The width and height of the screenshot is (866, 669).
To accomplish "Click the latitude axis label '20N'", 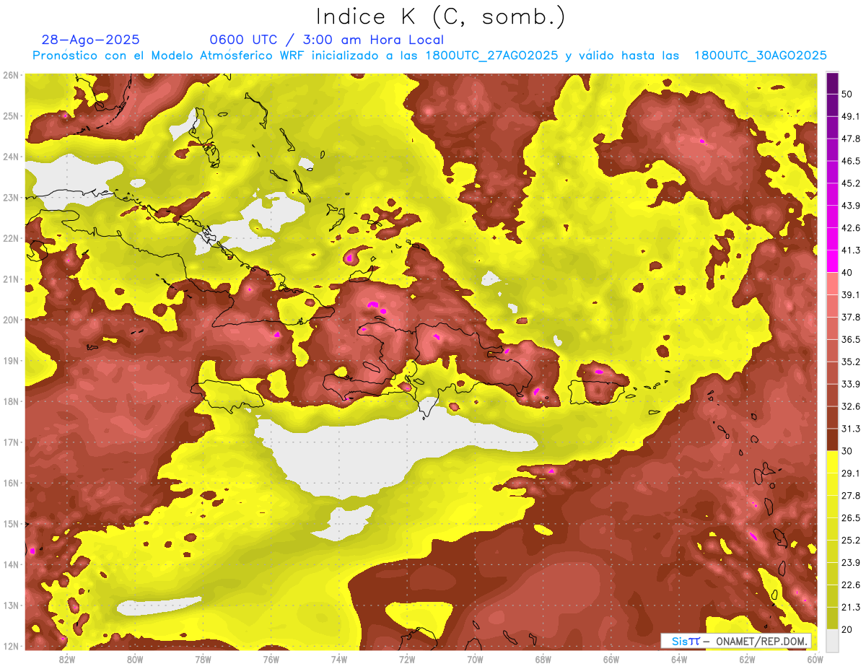I will [11, 320].
